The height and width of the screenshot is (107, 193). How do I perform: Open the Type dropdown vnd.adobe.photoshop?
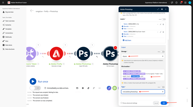[143, 92]
